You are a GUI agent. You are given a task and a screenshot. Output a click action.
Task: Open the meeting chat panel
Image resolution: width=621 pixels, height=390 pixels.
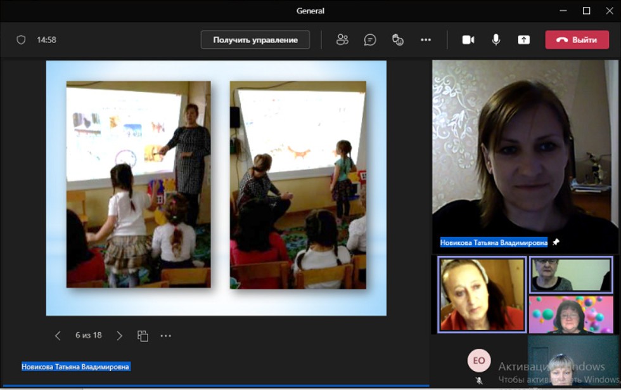click(370, 40)
